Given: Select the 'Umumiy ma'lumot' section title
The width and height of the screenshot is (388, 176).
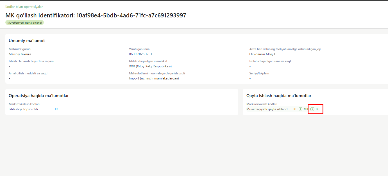Looking at the screenshot, I should [x=27, y=41].
